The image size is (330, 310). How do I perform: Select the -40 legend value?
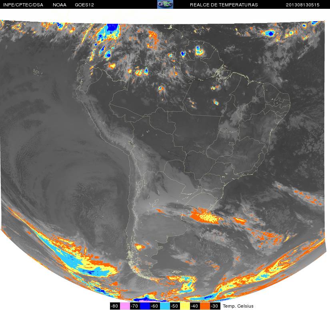click(195, 306)
